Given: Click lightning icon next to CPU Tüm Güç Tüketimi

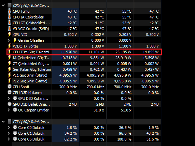Looking at the screenshot, I should tap(10, 52).
